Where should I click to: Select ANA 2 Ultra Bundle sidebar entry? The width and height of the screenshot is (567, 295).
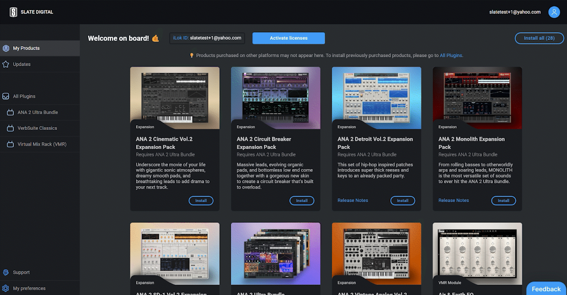coord(40,112)
